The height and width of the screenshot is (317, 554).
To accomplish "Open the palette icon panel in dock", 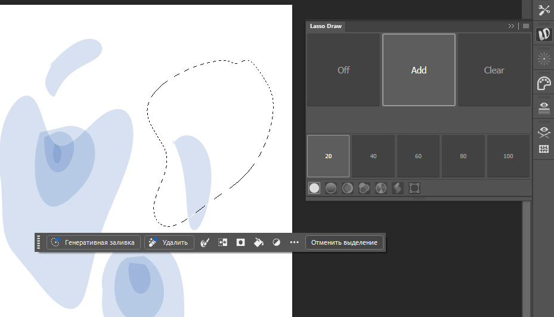I will point(543,83).
